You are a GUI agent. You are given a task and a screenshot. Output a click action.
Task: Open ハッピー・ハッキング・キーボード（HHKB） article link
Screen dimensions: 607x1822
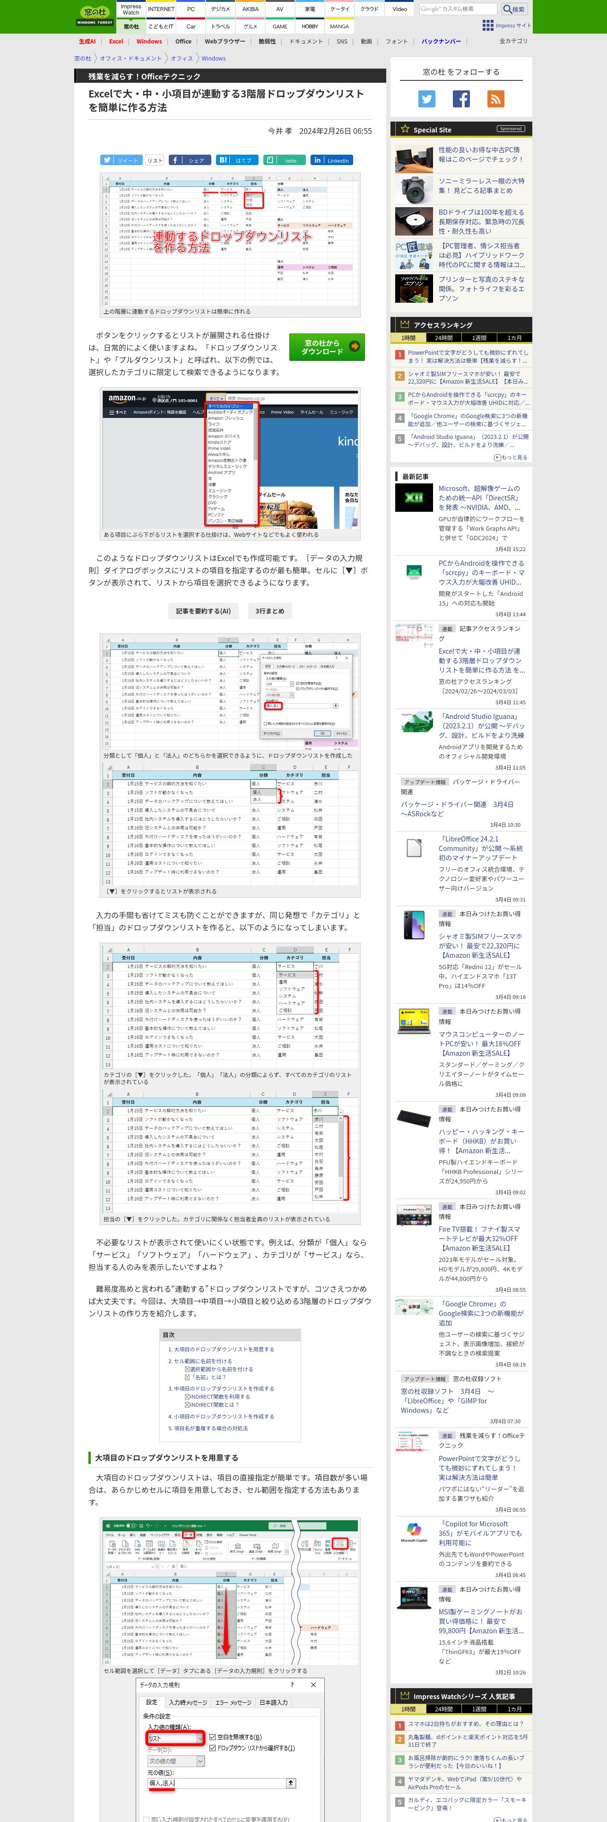[481, 1141]
